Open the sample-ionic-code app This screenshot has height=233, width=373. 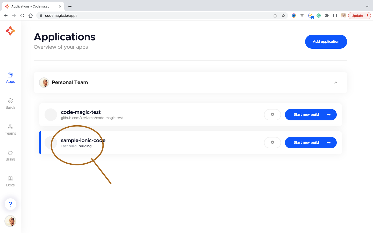(83, 140)
